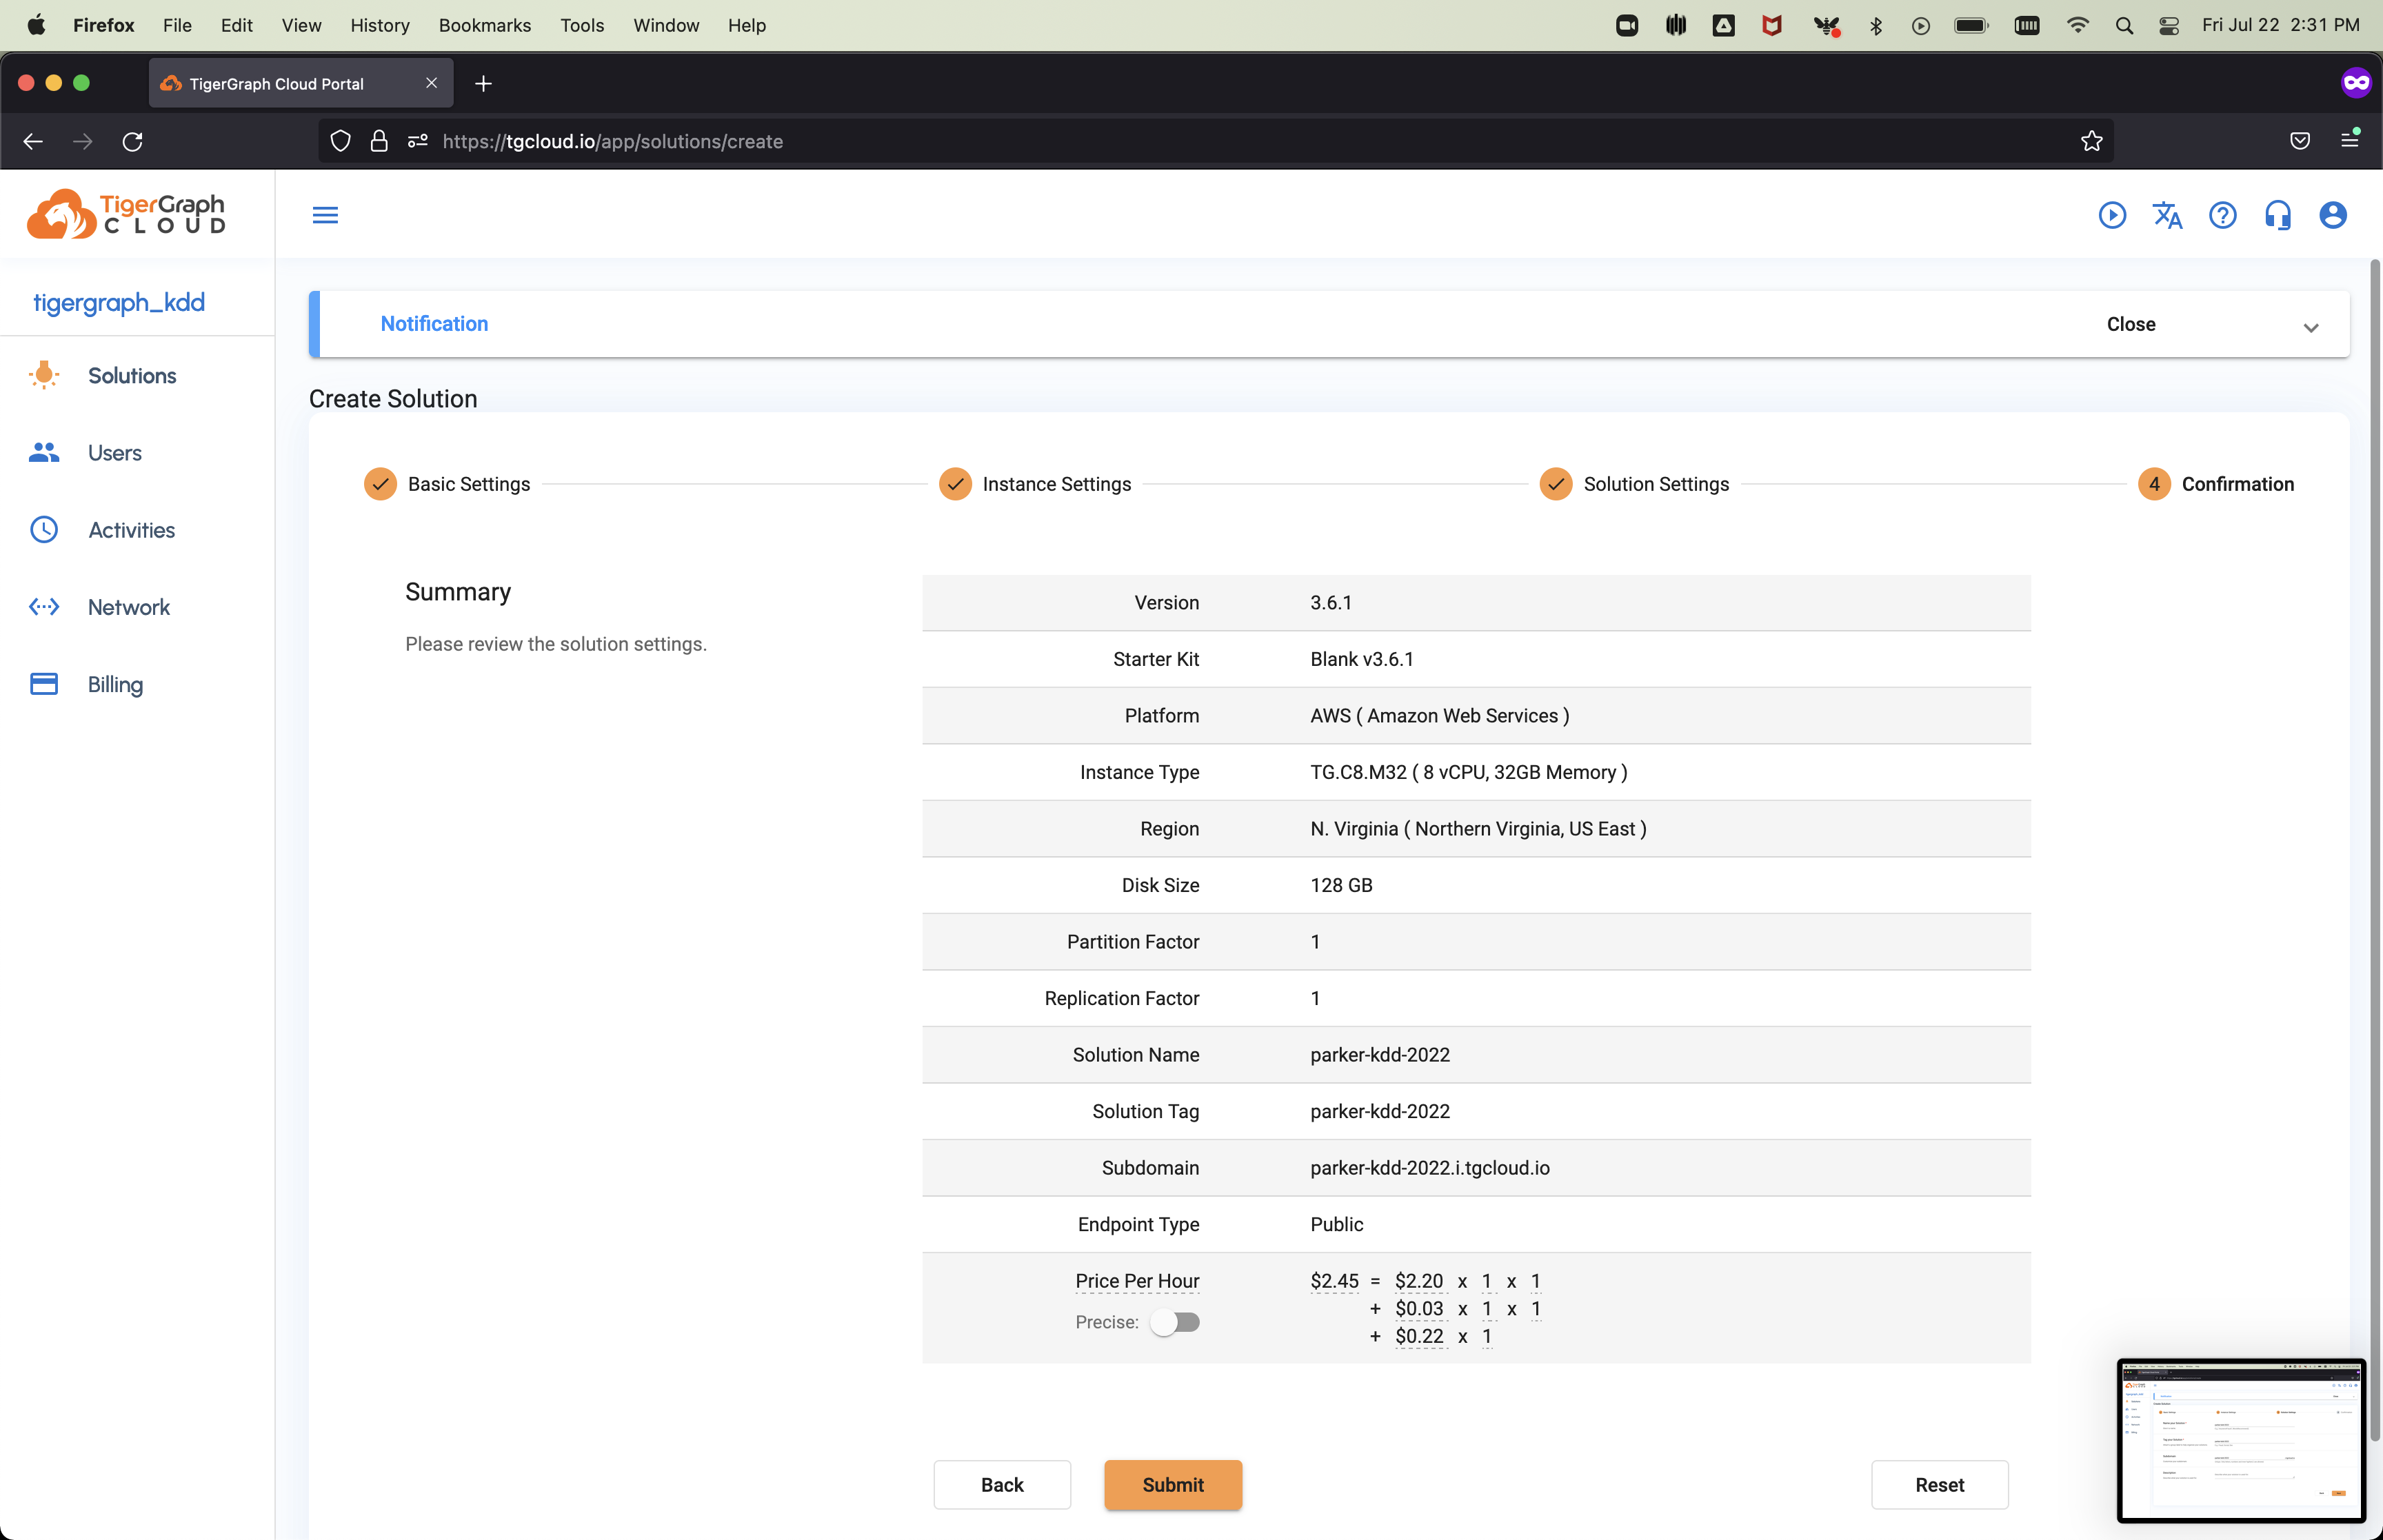Open the History menu
This screenshot has height=1540, width=2383.
(x=379, y=25)
